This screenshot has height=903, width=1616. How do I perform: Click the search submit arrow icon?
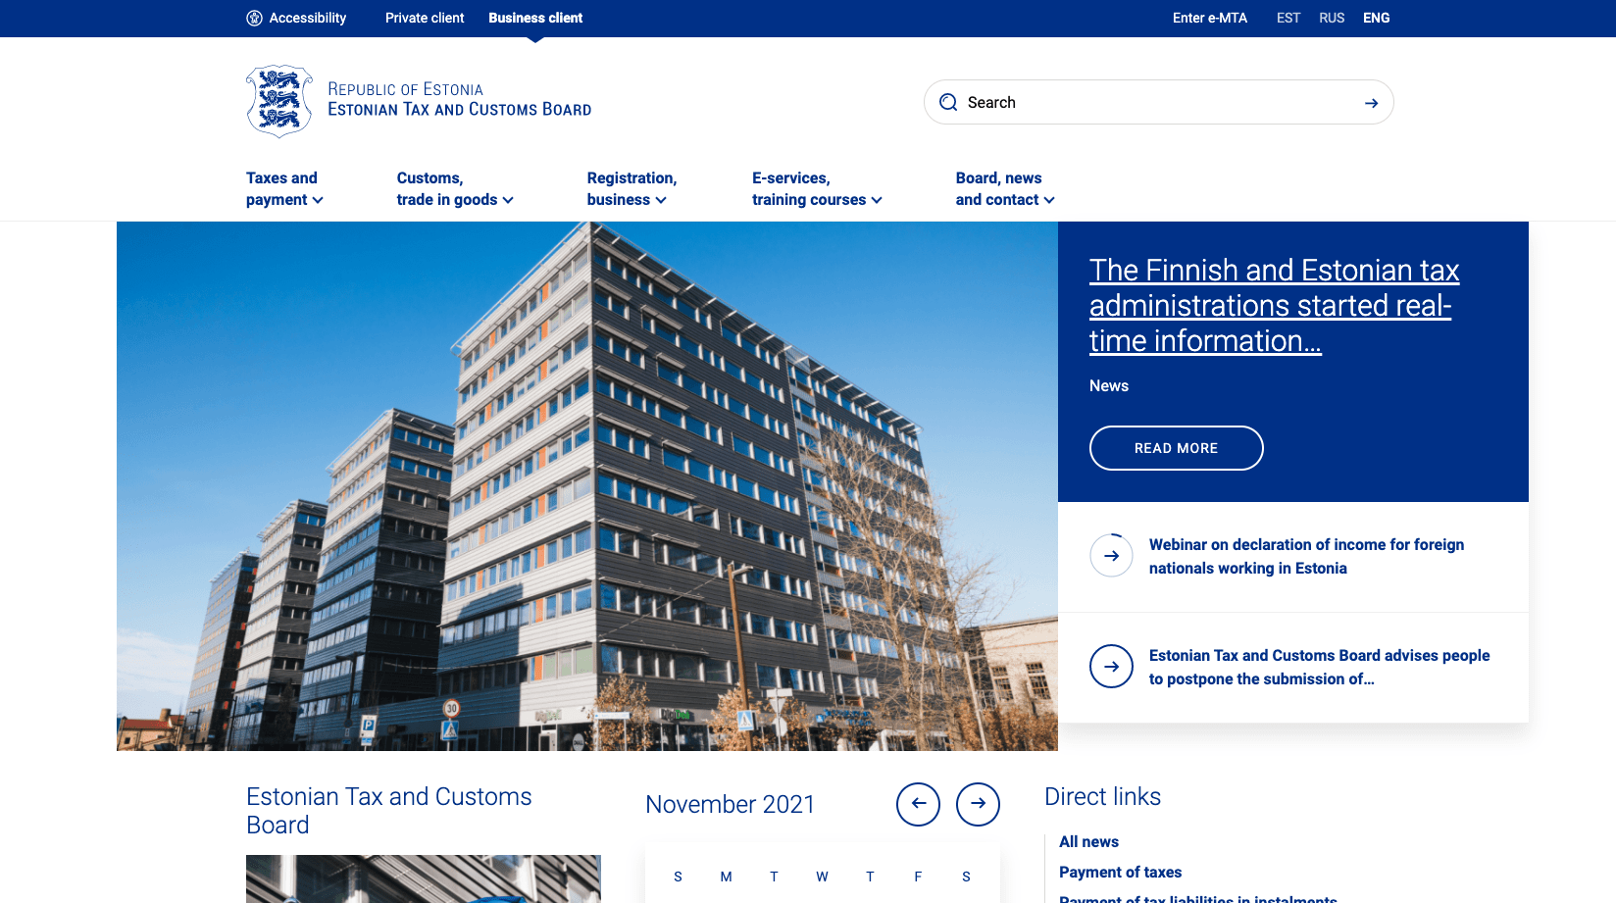pos(1371,103)
